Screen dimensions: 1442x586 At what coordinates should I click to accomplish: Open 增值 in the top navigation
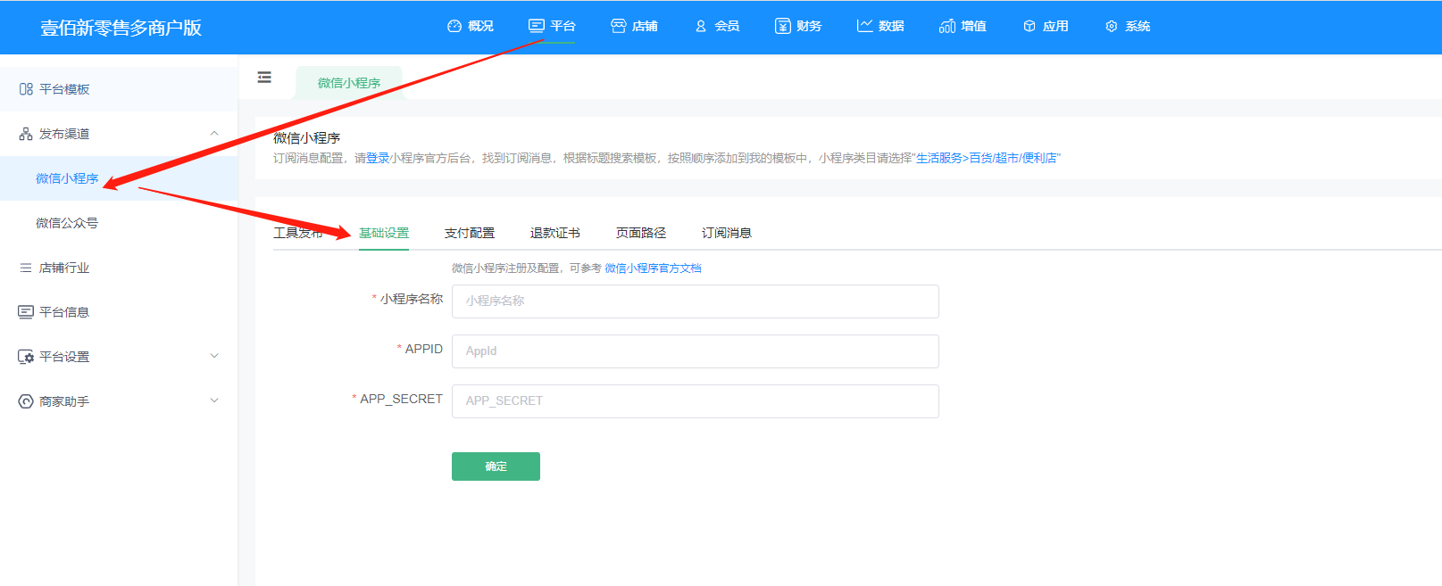click(x=973, y=26)
